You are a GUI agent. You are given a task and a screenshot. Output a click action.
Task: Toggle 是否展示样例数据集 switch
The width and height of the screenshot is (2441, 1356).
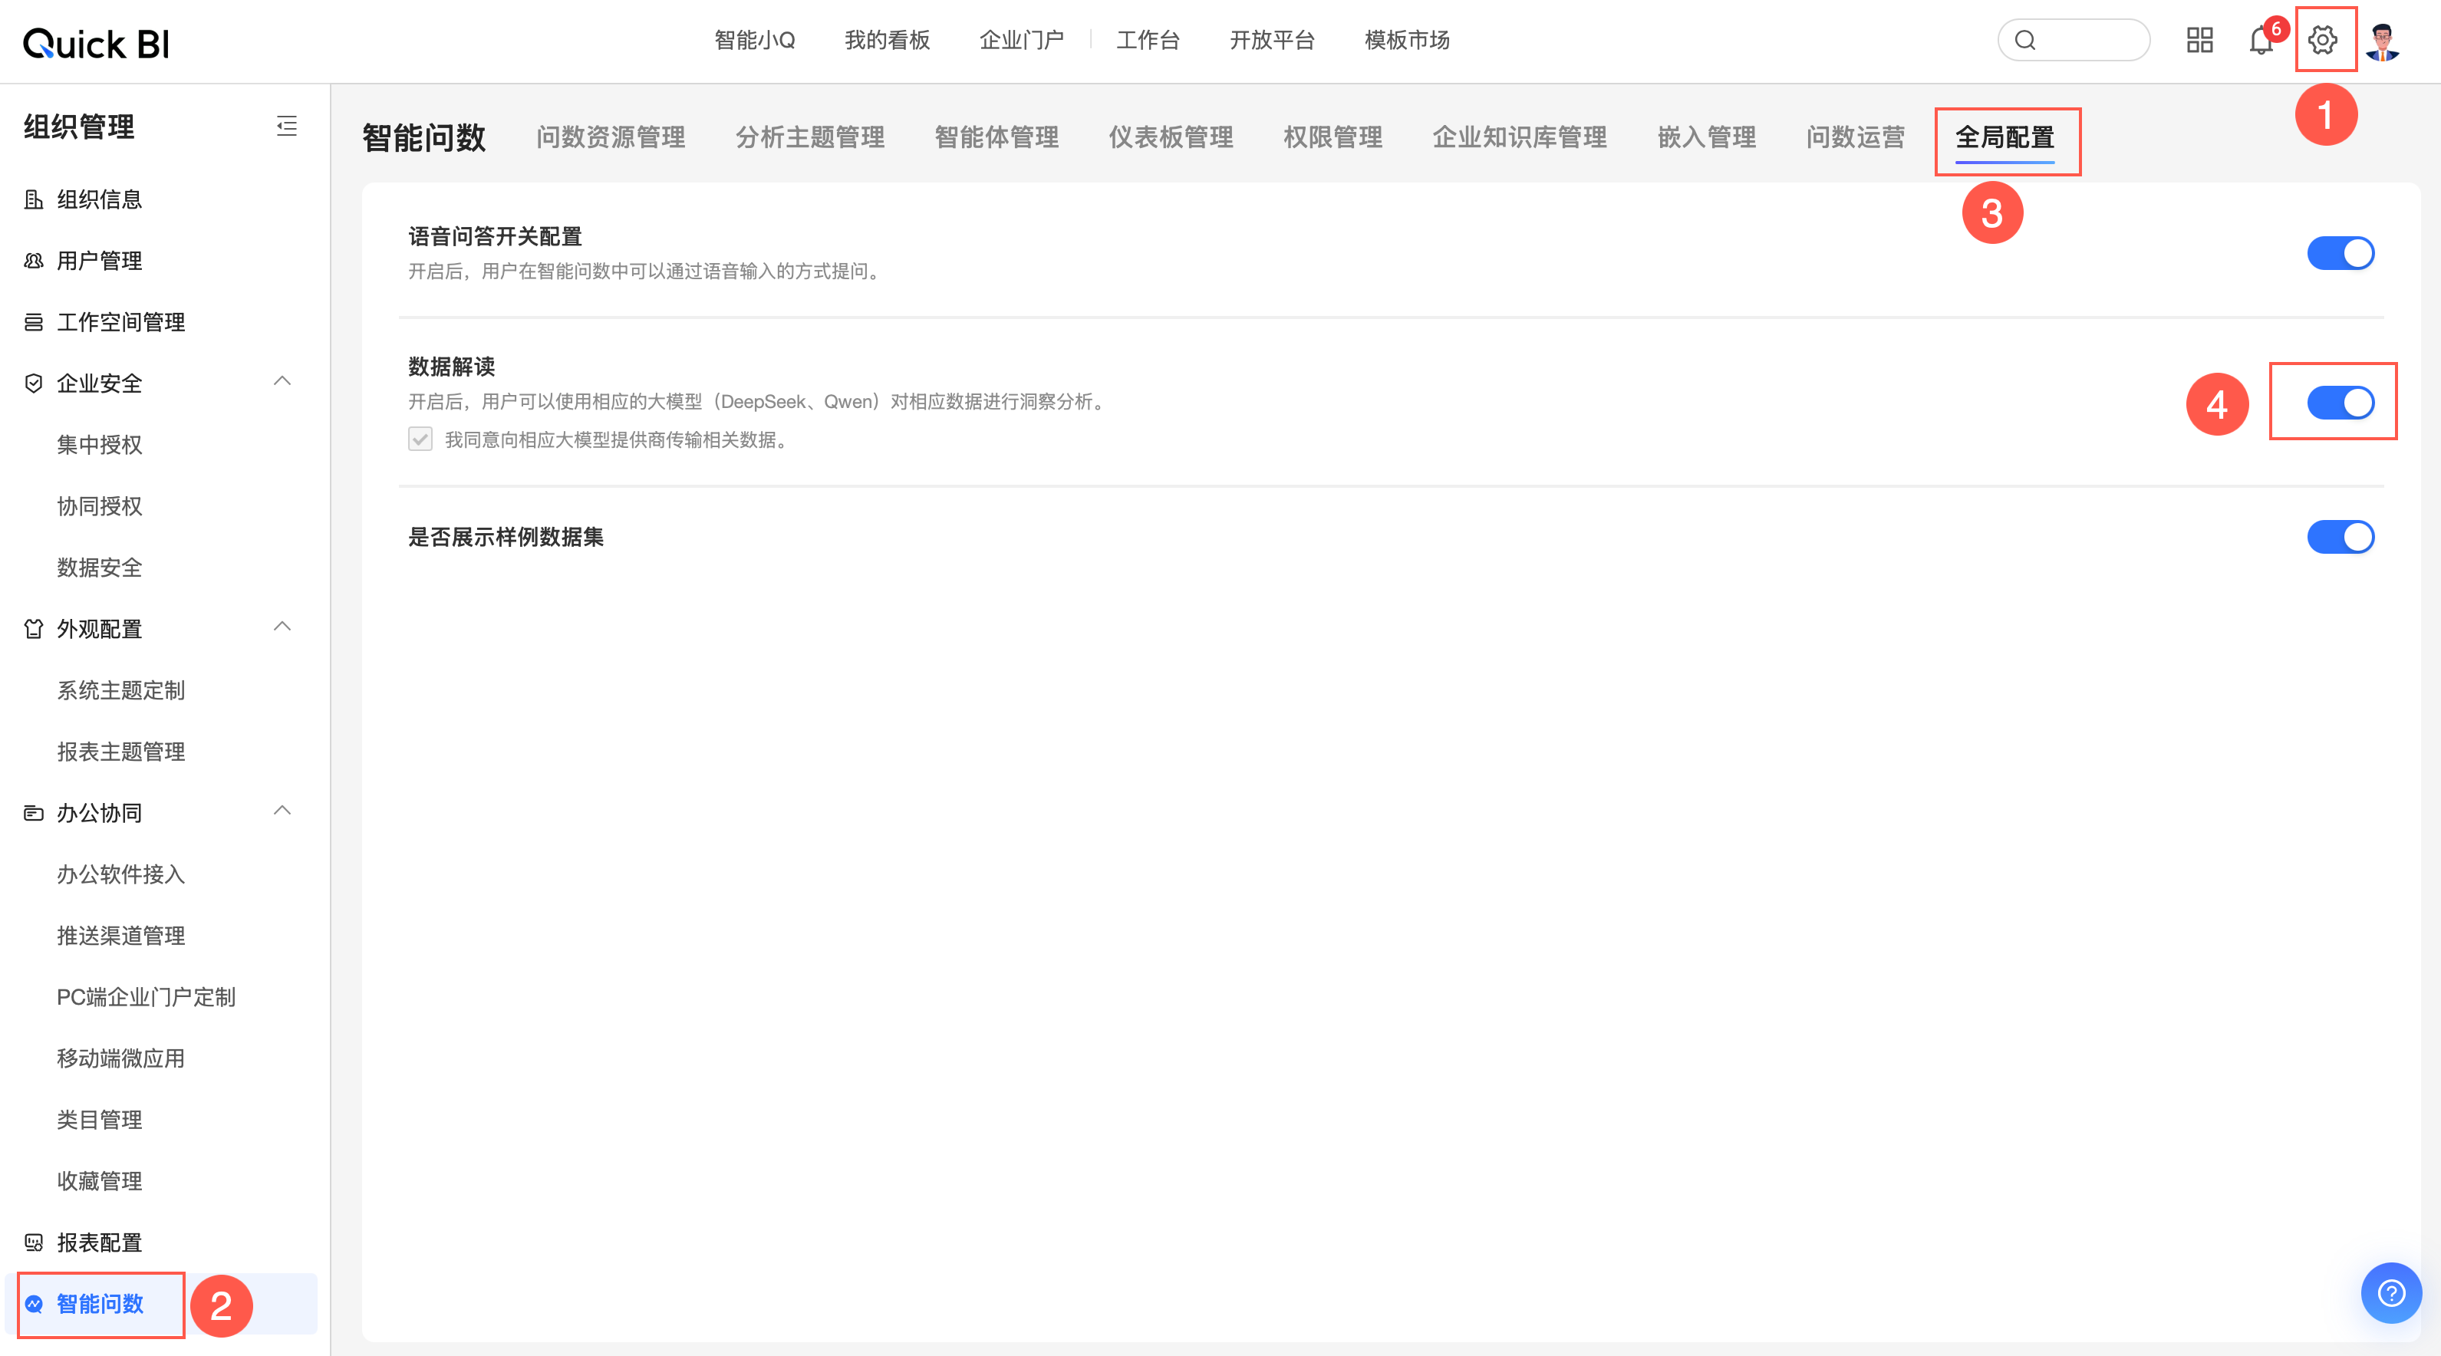tap(2340, 538)
